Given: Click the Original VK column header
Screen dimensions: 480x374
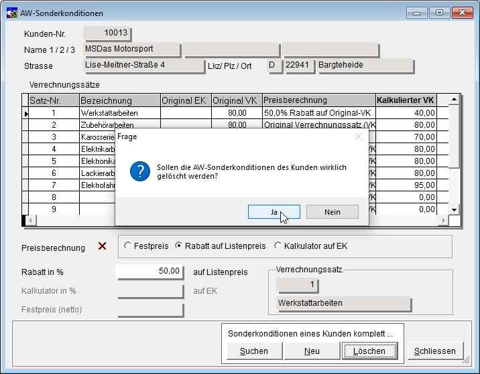Looking at the screenshot, I should (237, 100).
